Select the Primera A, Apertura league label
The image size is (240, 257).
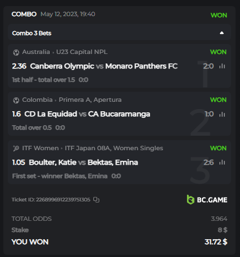[90, 100]
